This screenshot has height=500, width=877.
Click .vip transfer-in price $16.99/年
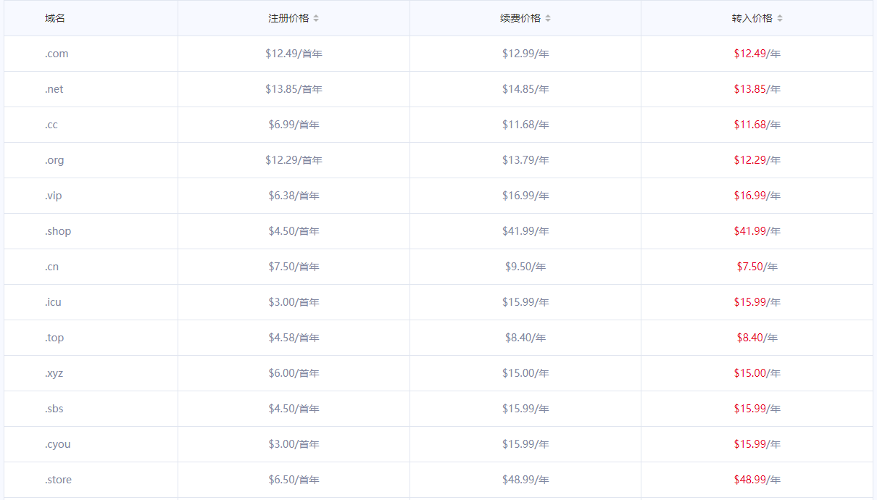[757, 196]
